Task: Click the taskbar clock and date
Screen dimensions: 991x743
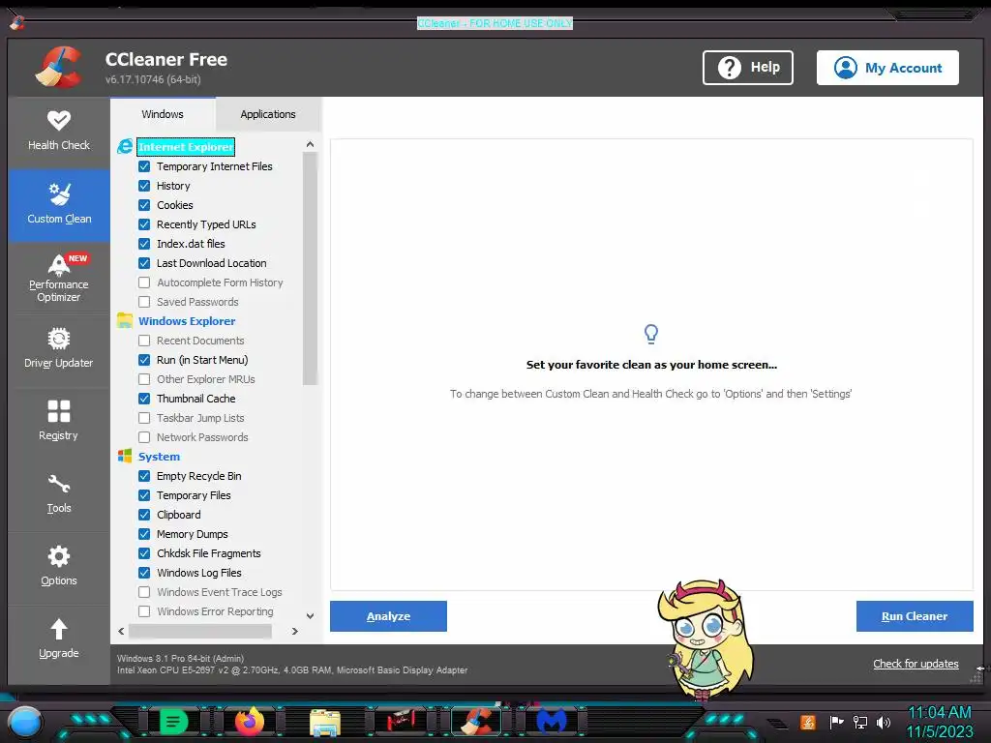Action: click(940, 722)
